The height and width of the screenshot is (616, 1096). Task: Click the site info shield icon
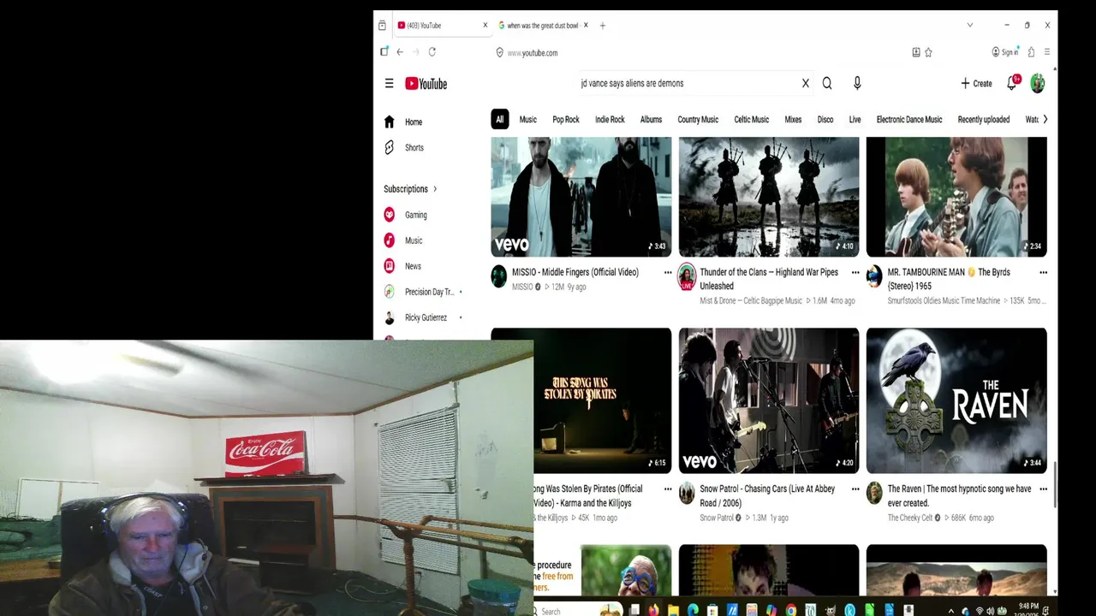[x=499, y=52]
